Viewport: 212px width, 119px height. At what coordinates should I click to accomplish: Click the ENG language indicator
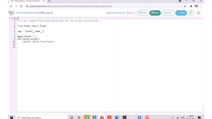tap(183, 118)
